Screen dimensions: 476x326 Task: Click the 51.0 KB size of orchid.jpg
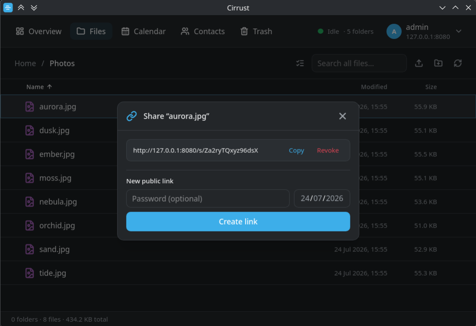click(x=425, y=225)
